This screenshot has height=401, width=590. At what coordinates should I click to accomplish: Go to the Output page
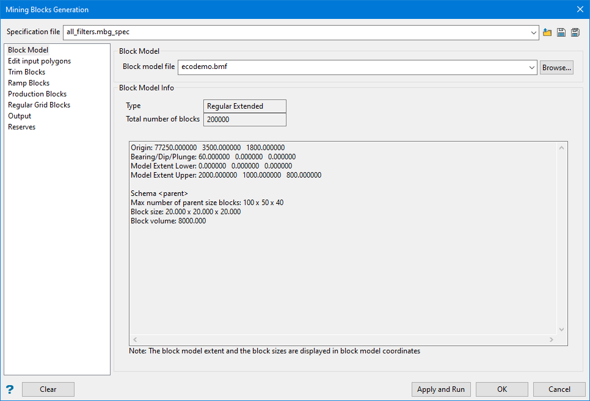tap(20, 116)
